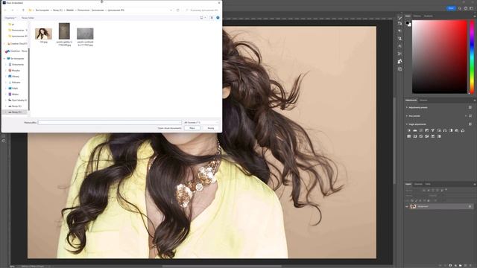
Task: Pick a color in the red color field
Action: [439, 57]
